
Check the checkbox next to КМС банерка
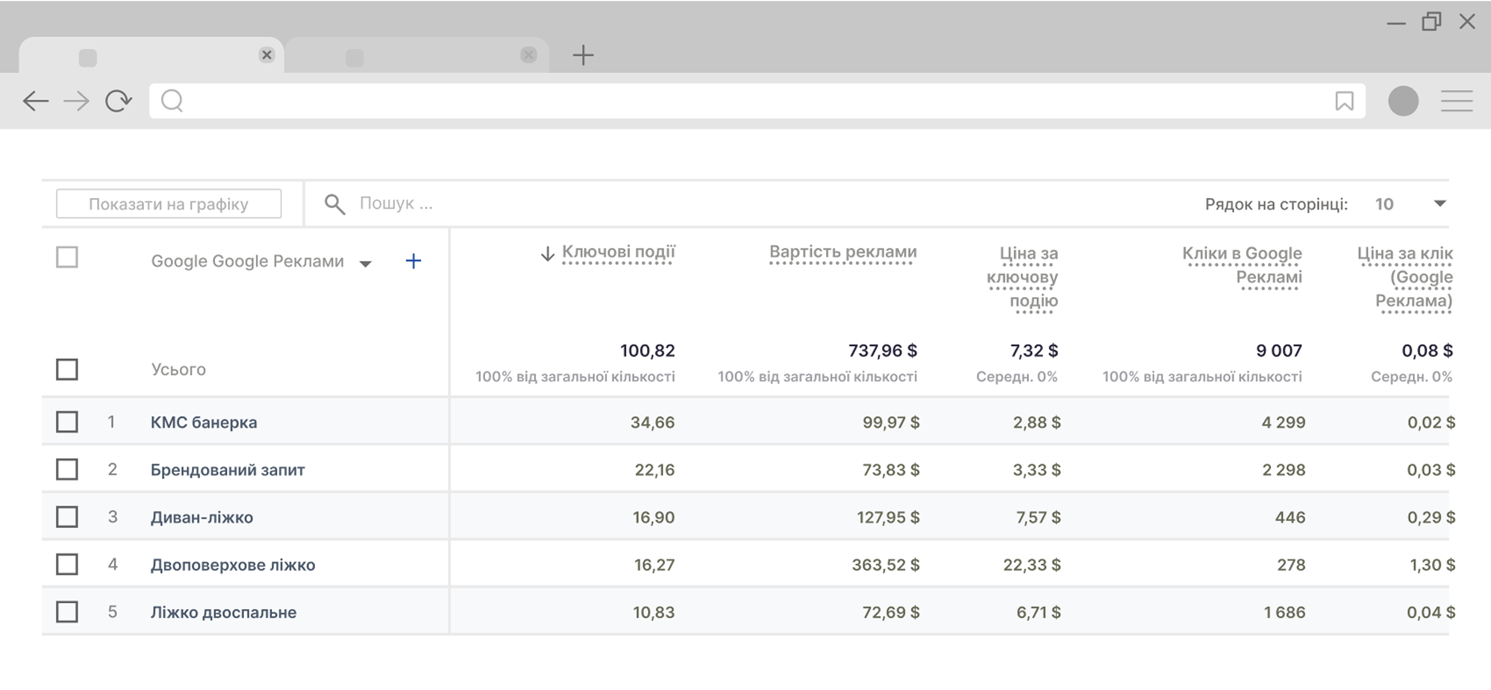66,422
